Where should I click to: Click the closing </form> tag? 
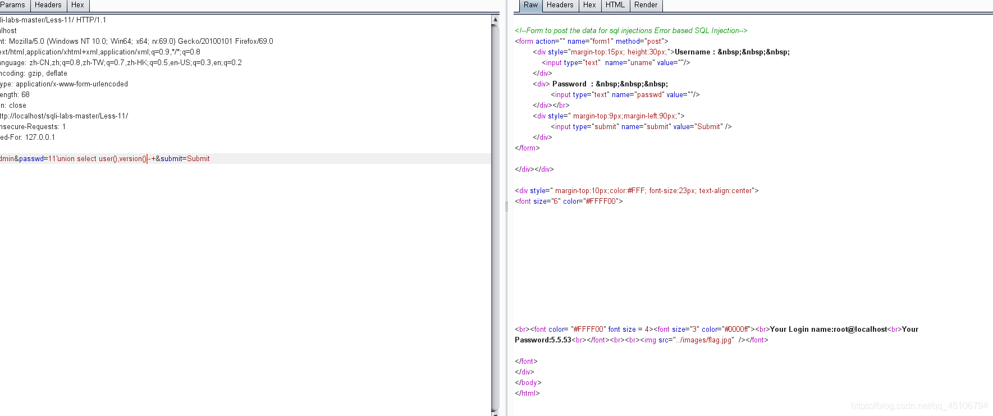(x=527, y=148)
